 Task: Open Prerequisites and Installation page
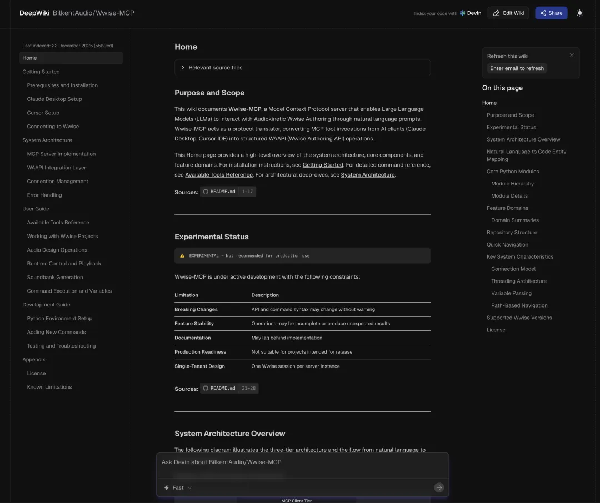pos(62,85)
